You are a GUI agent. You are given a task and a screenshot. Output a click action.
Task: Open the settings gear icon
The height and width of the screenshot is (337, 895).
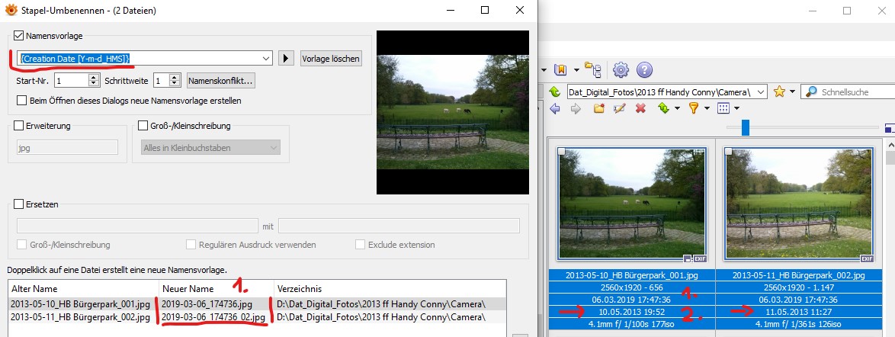[x=621, y=70]
